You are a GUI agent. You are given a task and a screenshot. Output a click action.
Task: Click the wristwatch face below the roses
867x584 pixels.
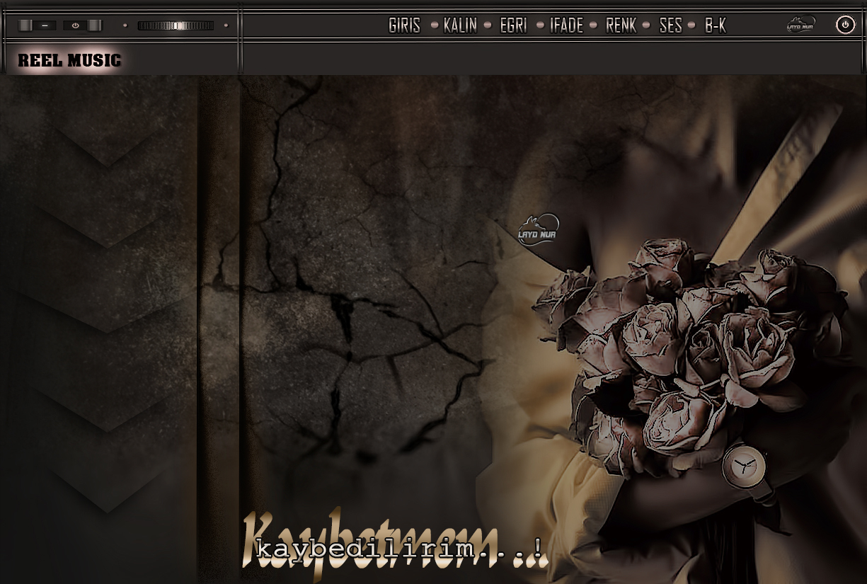pos(743,465)
